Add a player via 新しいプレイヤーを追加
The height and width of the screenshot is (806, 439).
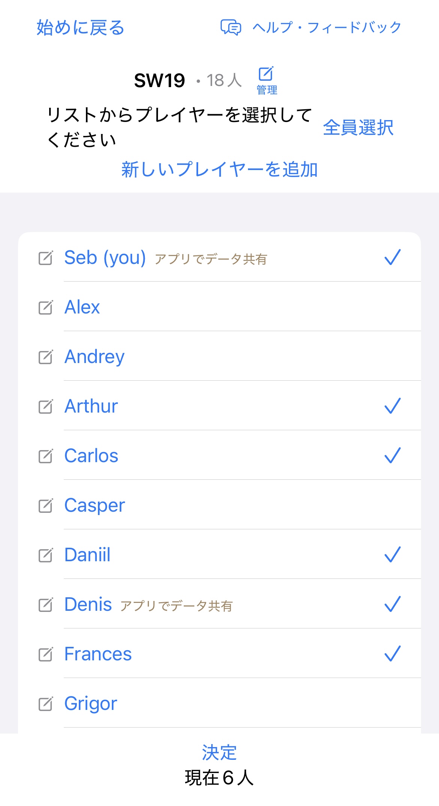coord(219,169)
